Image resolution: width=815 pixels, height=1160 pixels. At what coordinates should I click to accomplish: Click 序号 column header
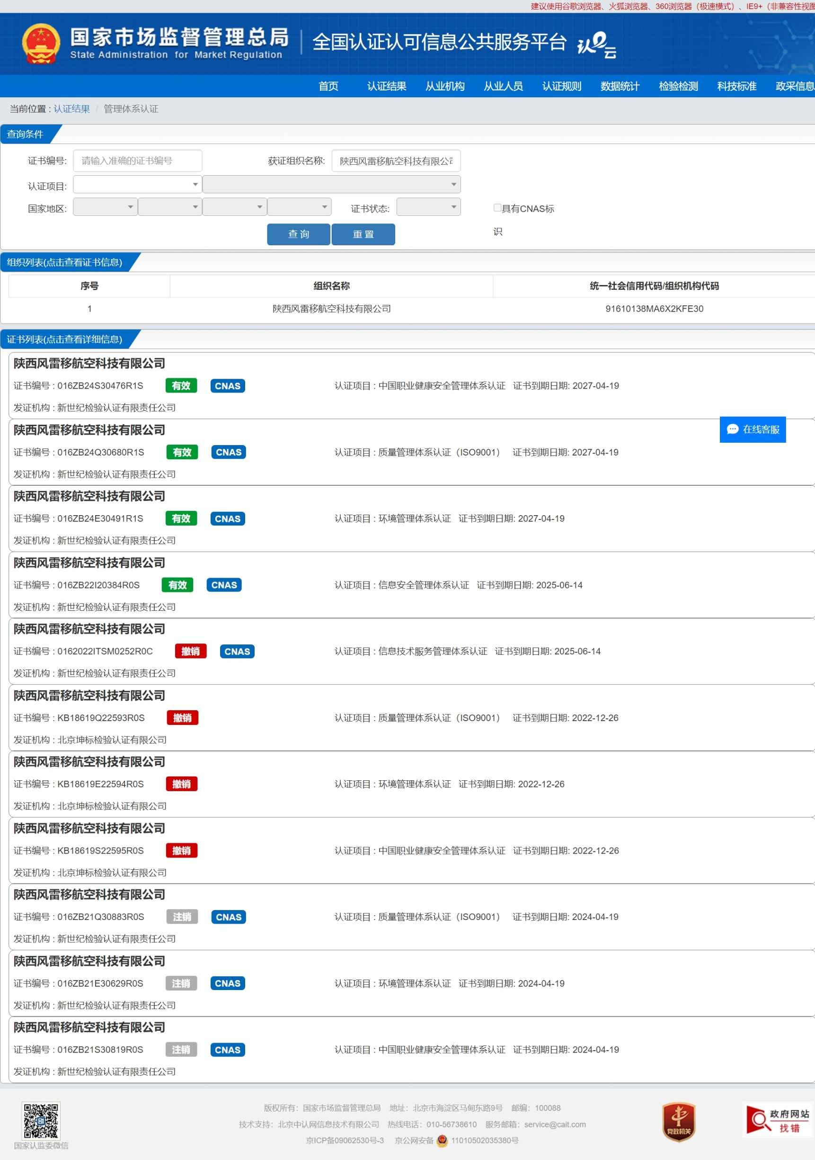point(89,286)
